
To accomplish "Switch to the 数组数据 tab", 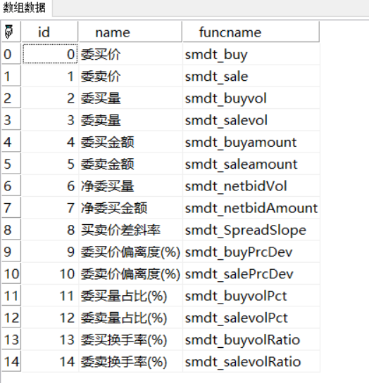I will pyautogui.click(x=25, y=8).
